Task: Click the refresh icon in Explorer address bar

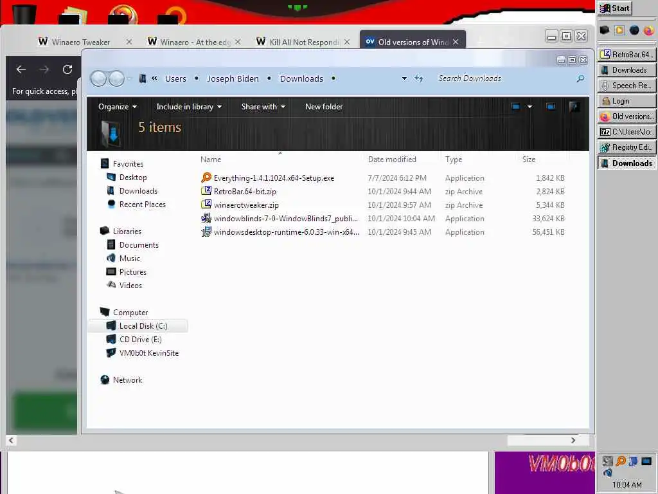Action: point(419,78)
